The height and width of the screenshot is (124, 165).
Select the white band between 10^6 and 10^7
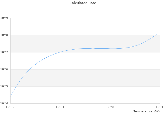[85, 61]
